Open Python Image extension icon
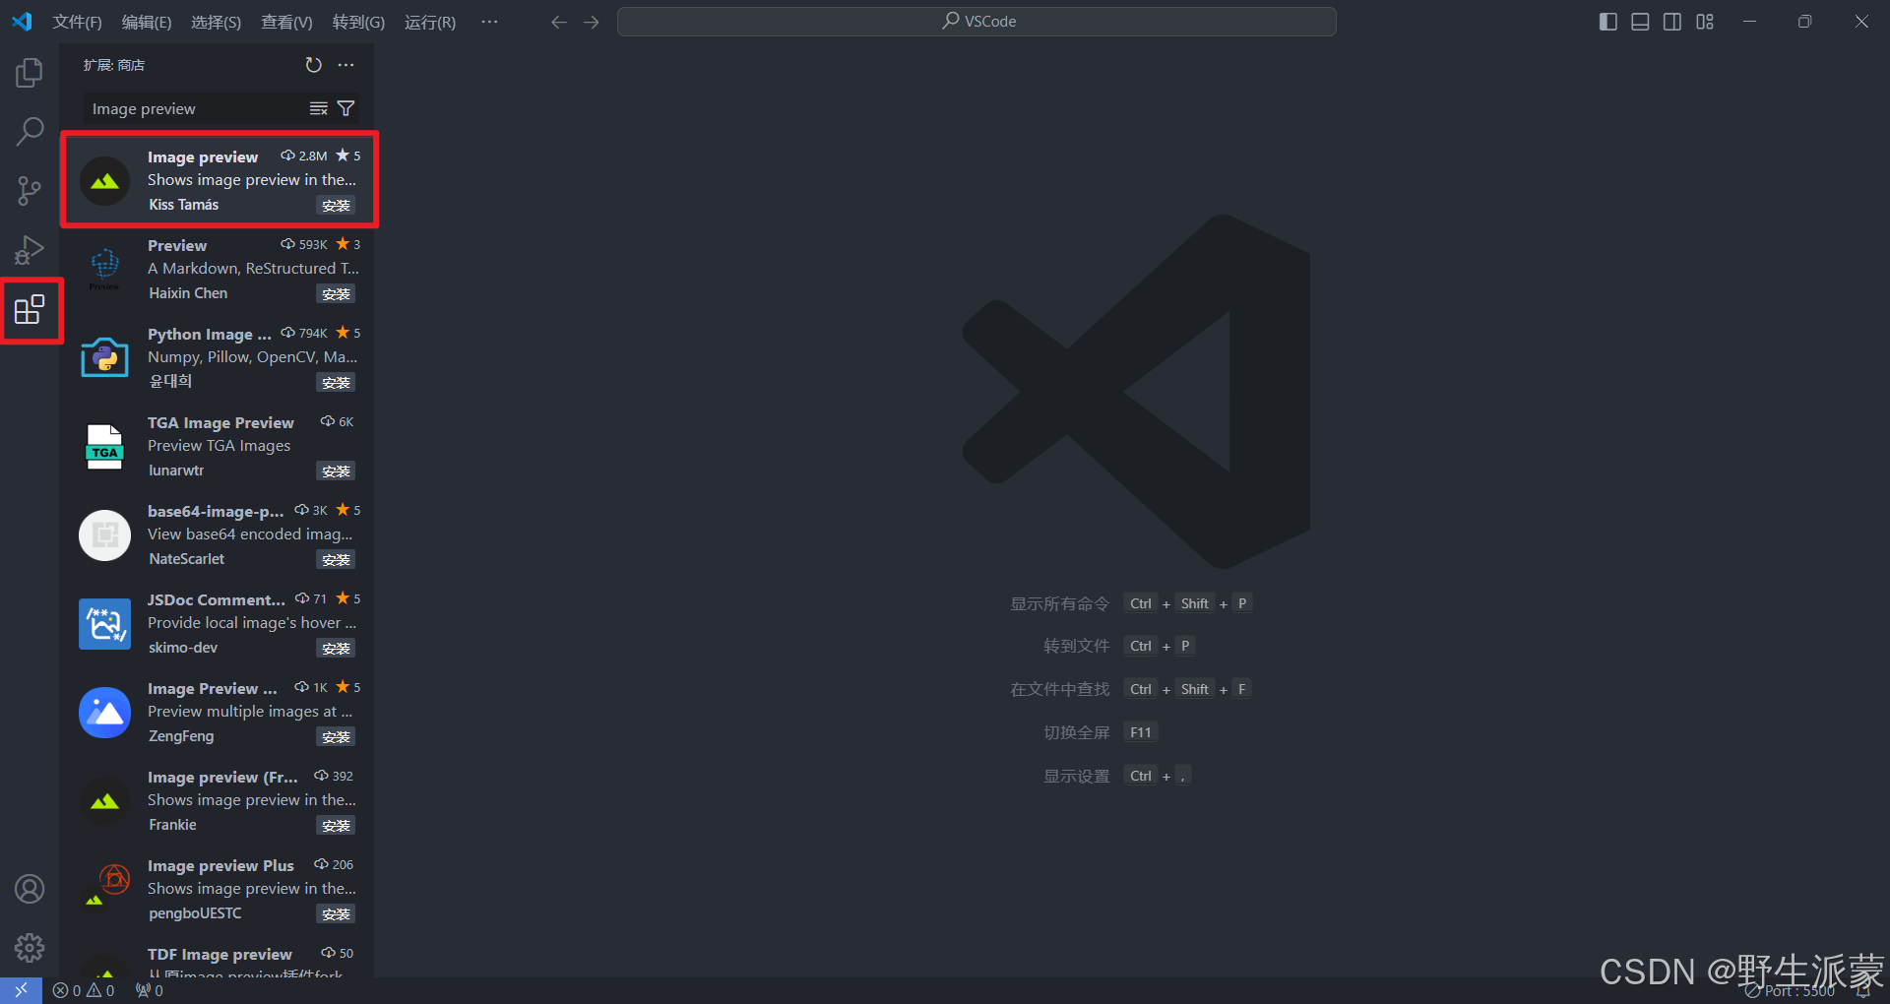 [x=104, y=357]
